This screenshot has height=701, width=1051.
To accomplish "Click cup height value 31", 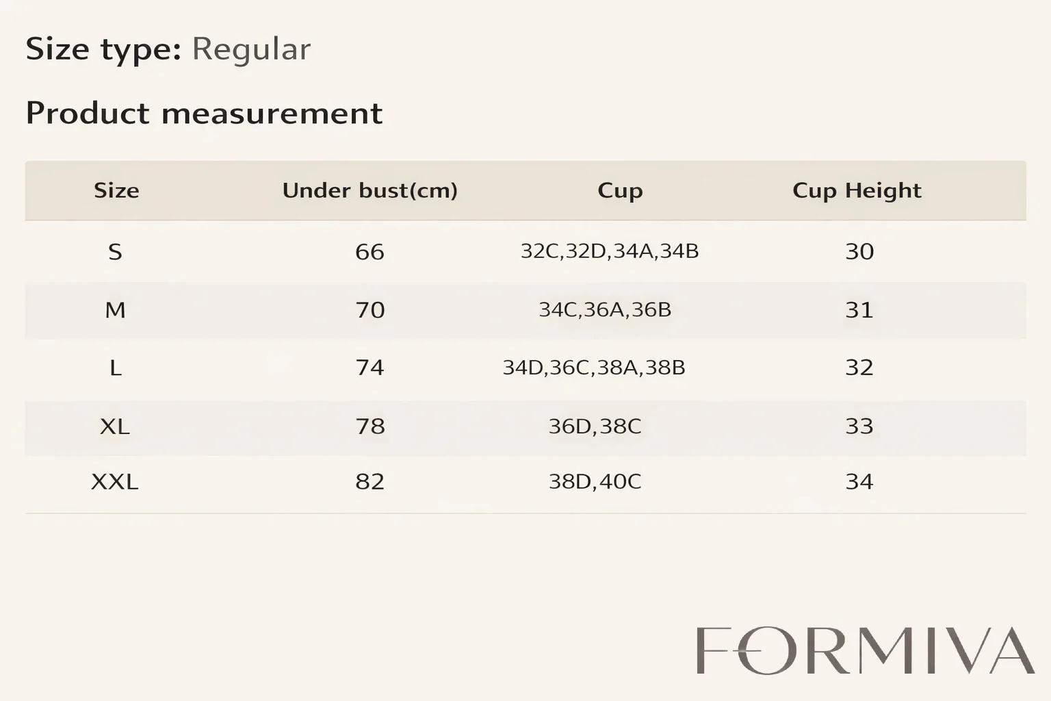I will 859,310.
